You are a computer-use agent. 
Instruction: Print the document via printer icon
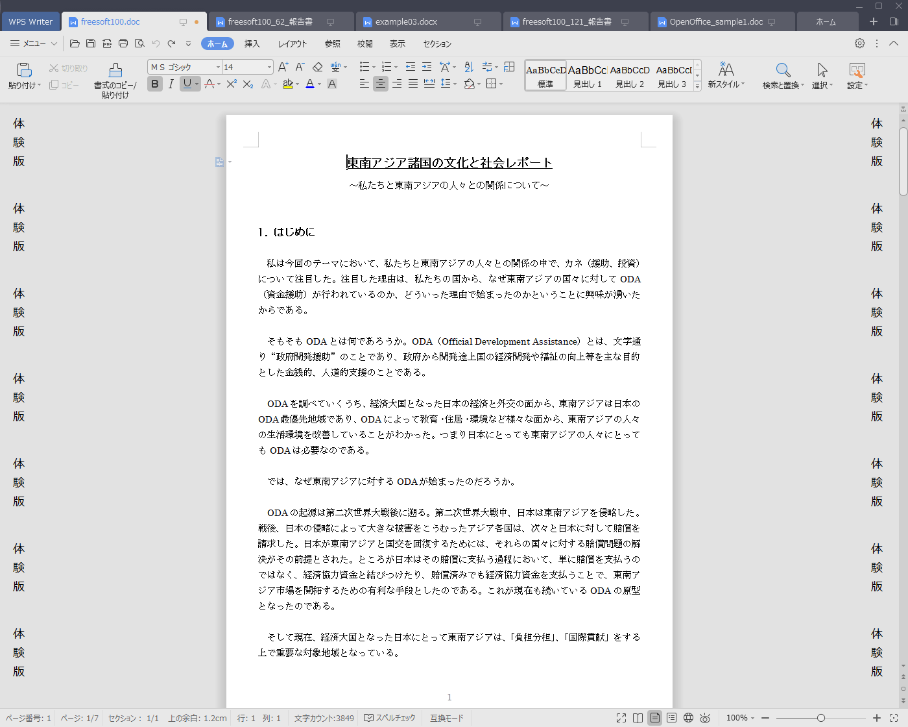point(123,43)
